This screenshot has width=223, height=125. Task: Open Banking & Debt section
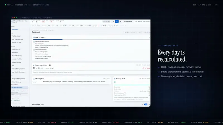16,42
